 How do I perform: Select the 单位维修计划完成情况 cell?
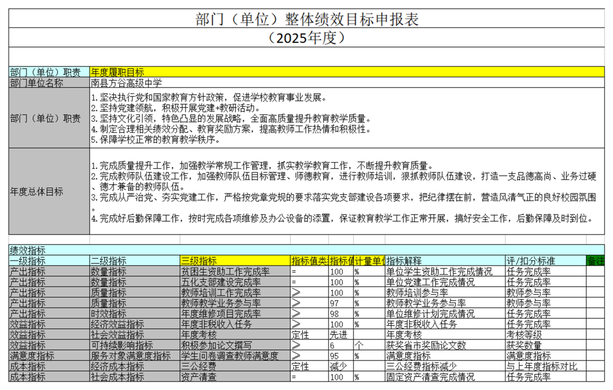pos(445,314)
